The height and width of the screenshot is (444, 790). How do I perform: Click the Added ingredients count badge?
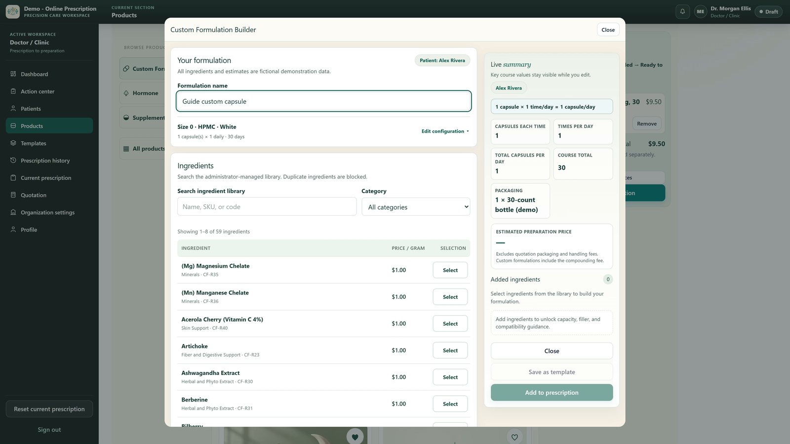608,280
